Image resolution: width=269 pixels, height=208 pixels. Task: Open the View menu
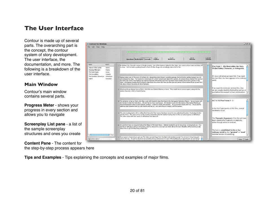pos(98,47)
